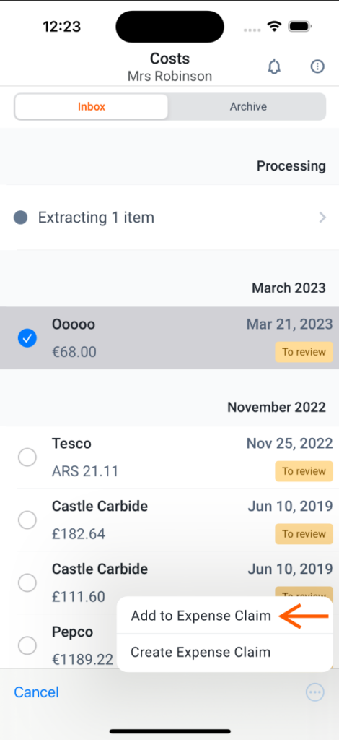This screenshot has width=339, height=740.
Task: Expand Extracting 1 item chevron
Action: [322, 218]
